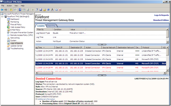
Task: Open the View menu
Action: pyautogui.click(x=16, y=6)
